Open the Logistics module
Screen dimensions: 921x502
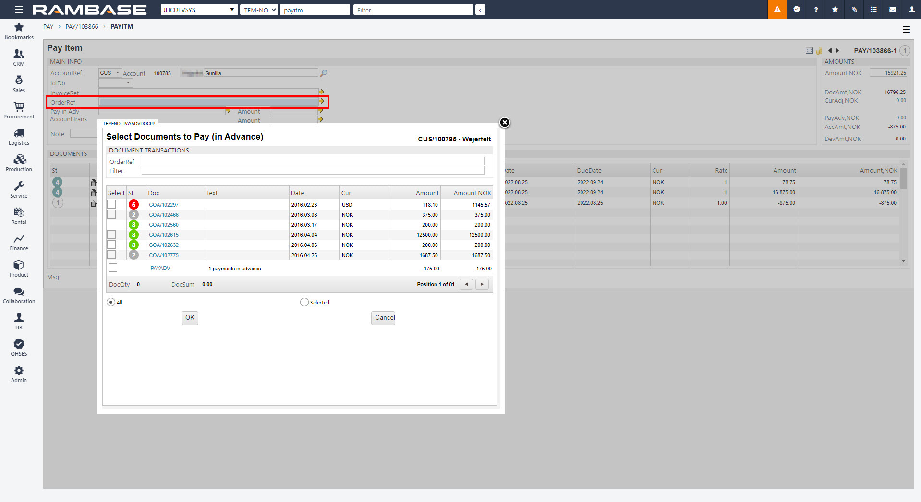(x=19, y=136)
